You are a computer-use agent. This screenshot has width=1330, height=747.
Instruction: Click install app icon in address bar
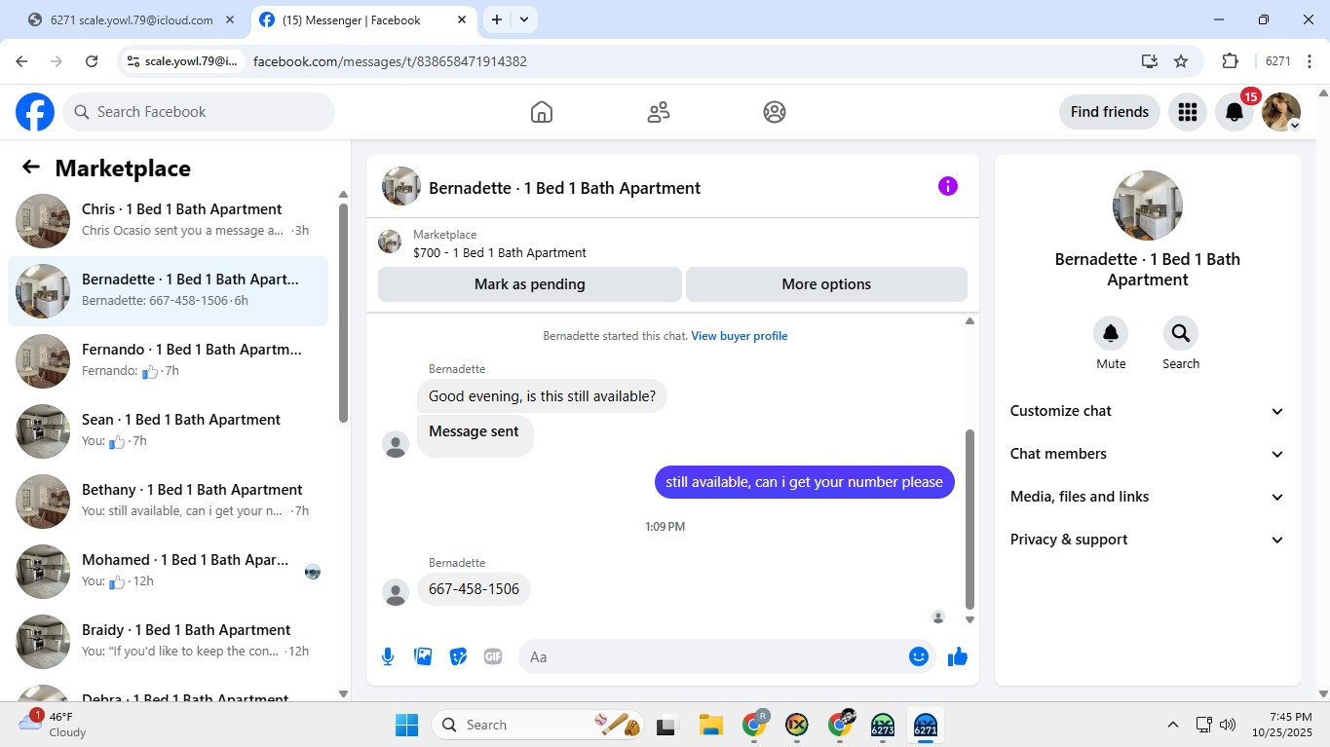[x=1150, y=61]
